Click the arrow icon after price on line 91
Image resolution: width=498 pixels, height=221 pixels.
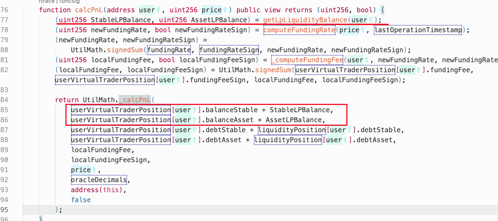click(x=94, y=170)
